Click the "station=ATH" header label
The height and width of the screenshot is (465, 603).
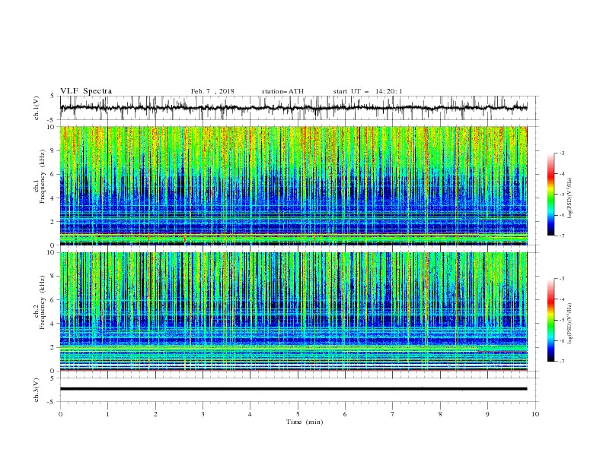(282, 91)
